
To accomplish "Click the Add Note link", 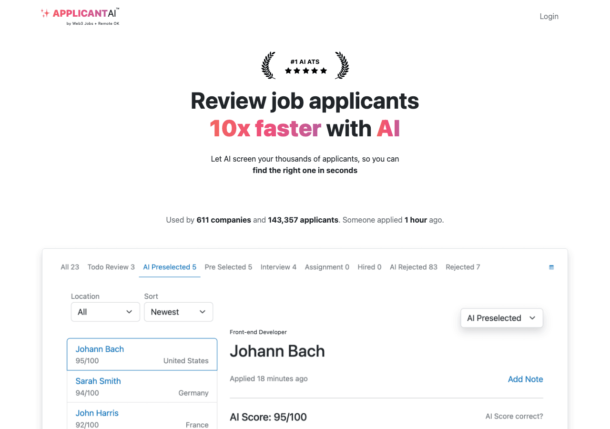I will coord(525,379).
